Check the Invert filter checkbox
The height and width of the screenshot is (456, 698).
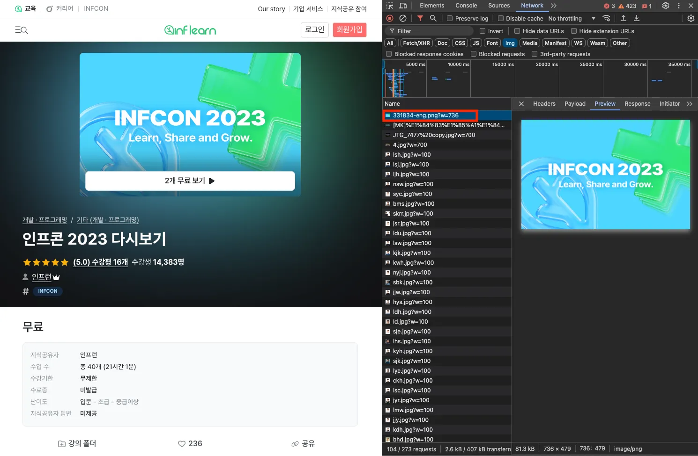pos(483,31)
